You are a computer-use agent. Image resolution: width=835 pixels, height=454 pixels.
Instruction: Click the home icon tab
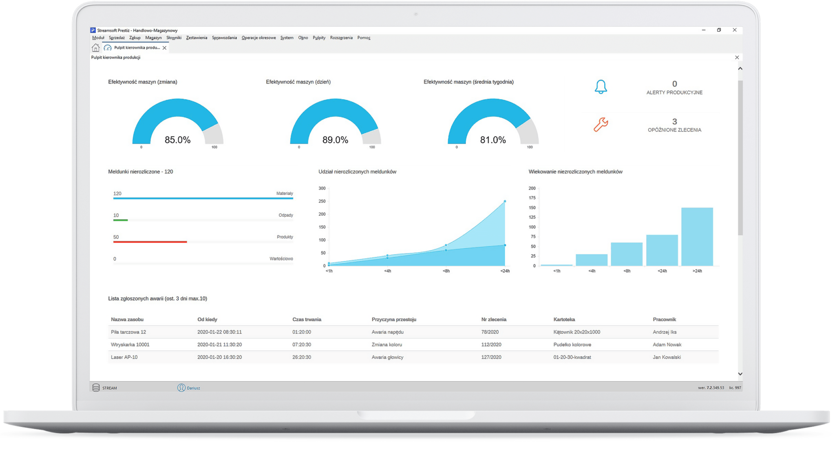tap(95, 48)
